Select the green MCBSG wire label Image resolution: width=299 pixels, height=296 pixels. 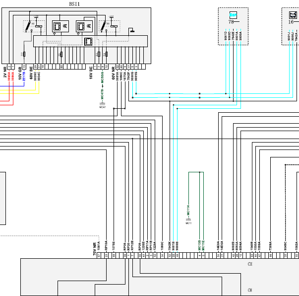103,77
